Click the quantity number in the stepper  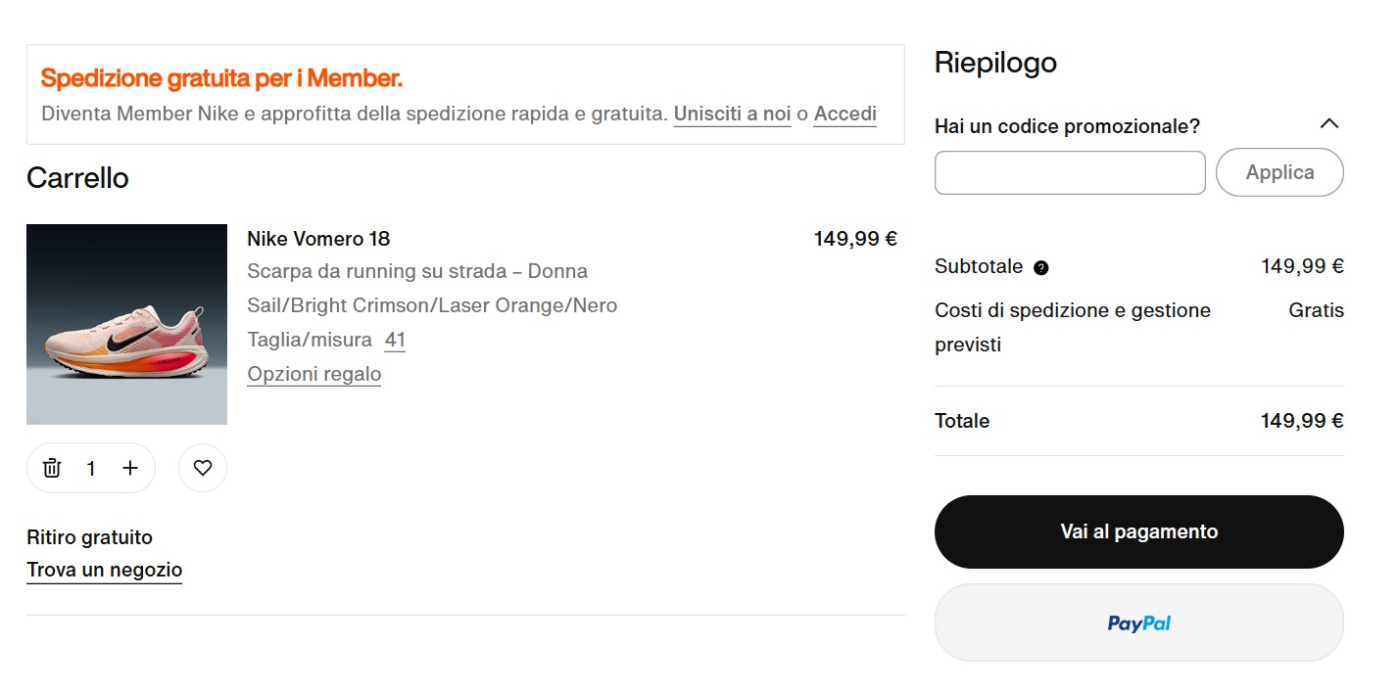click(91, 468)
